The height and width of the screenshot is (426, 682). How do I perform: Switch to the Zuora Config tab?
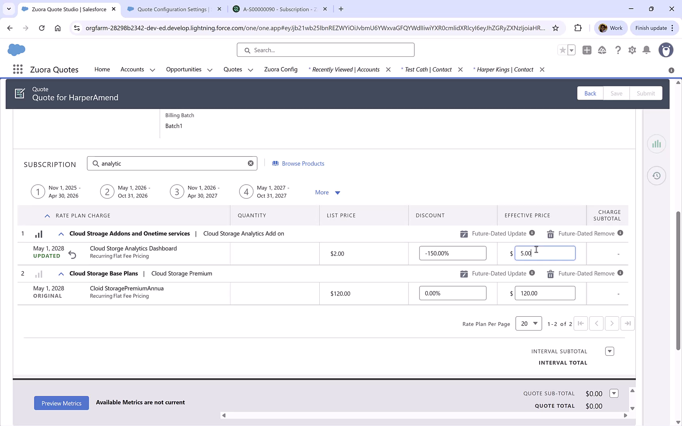(x=281, y=69)
